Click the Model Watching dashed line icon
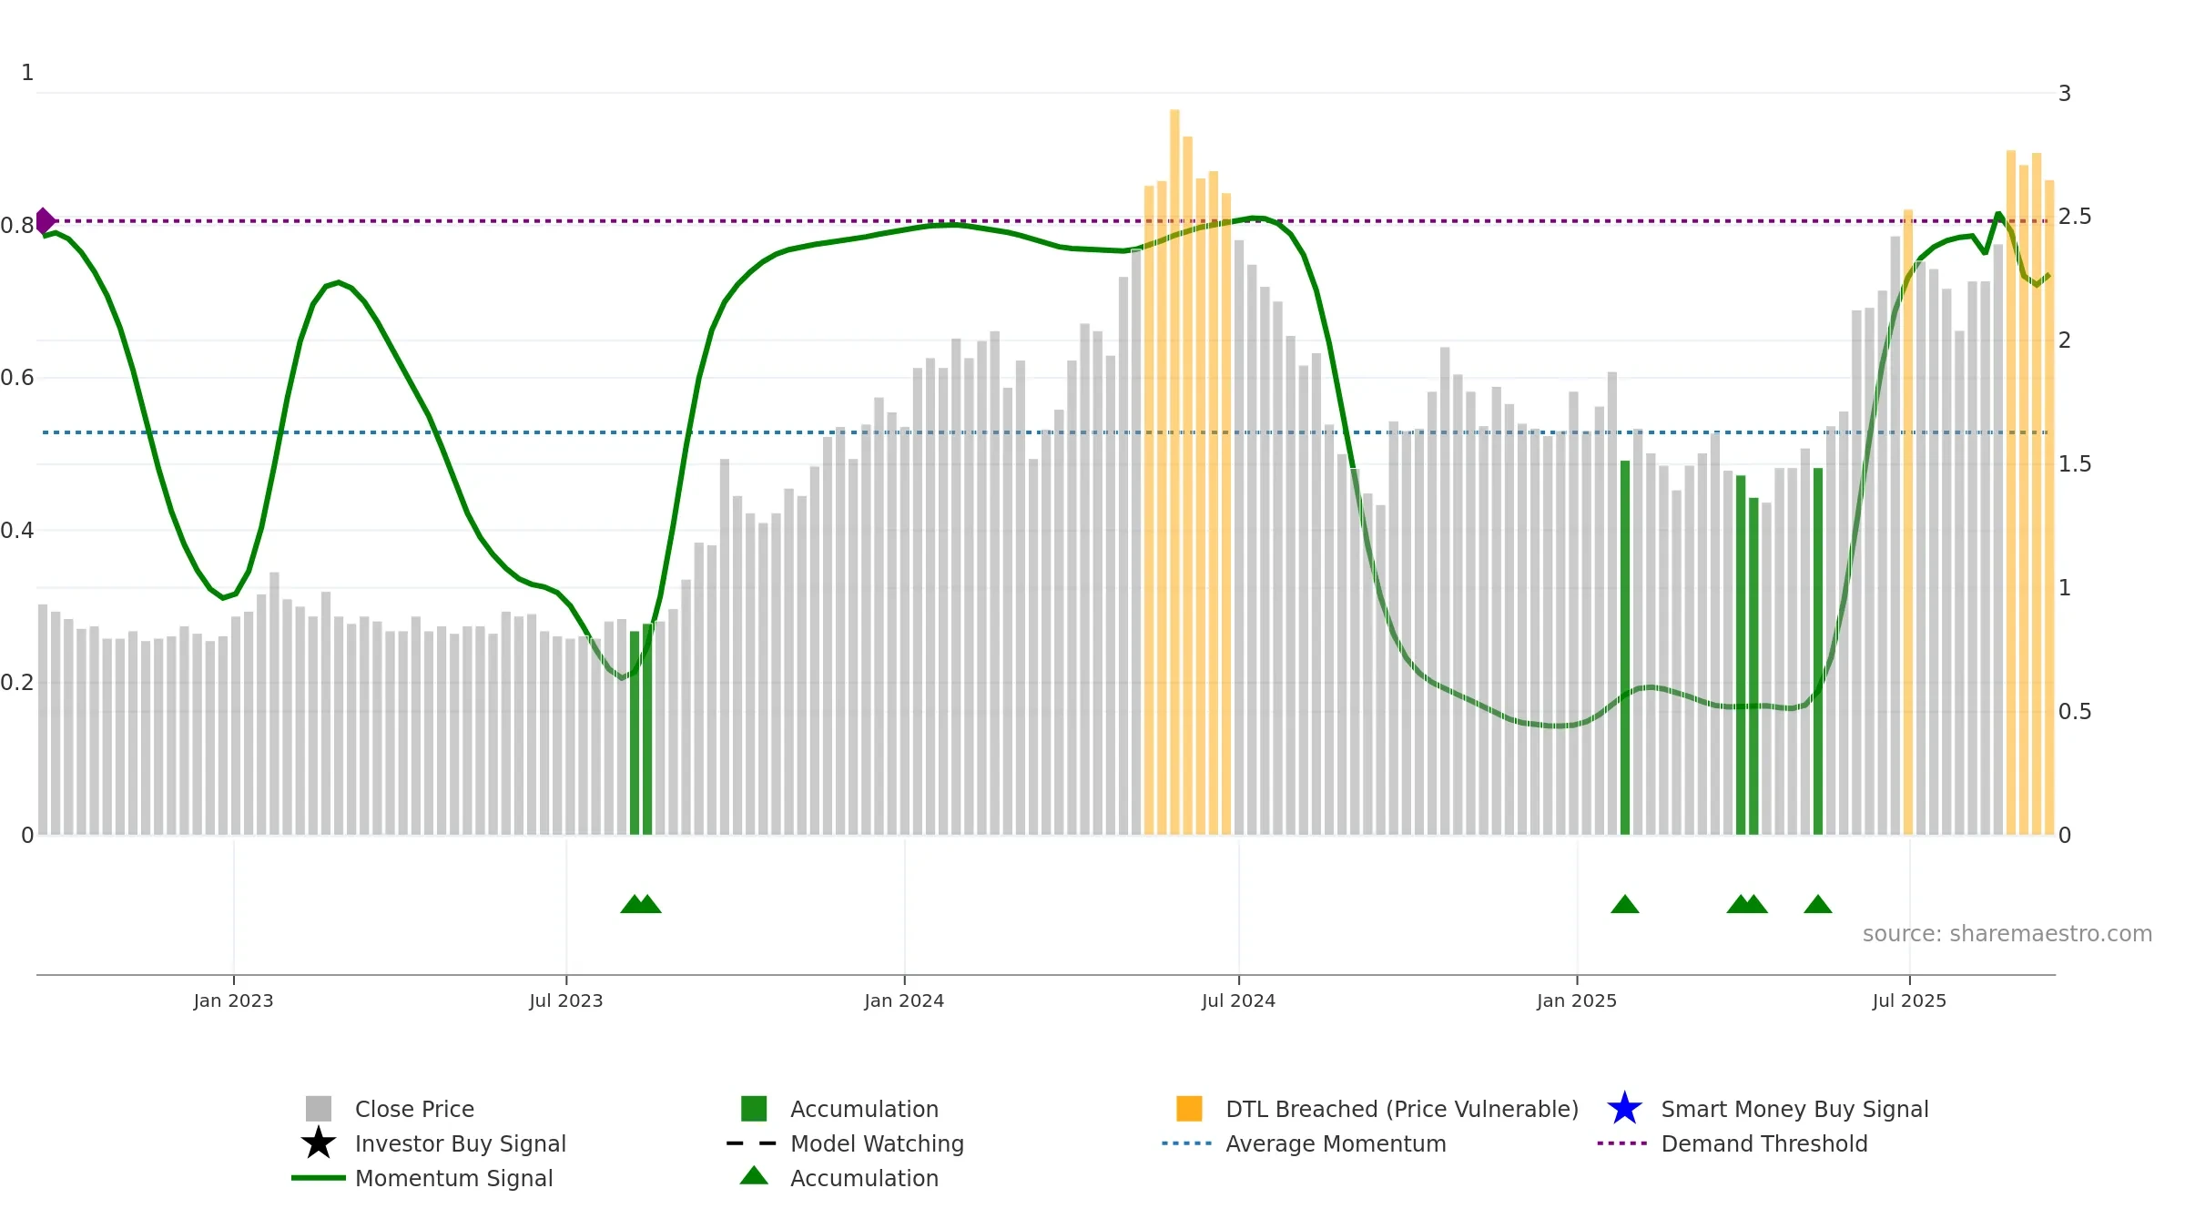The height and width of the screenshot is (1229, 2185). (751, 1143)
